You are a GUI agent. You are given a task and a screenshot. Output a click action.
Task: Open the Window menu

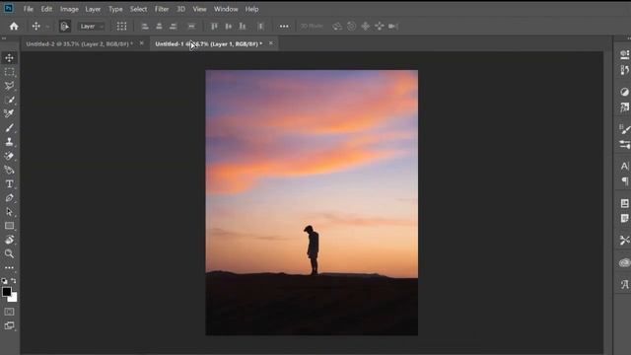pyautogui.click(x=226, y=9)
